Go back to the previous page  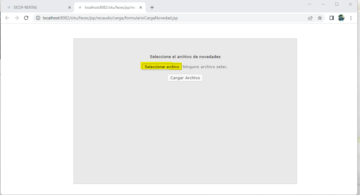point(7,18)
